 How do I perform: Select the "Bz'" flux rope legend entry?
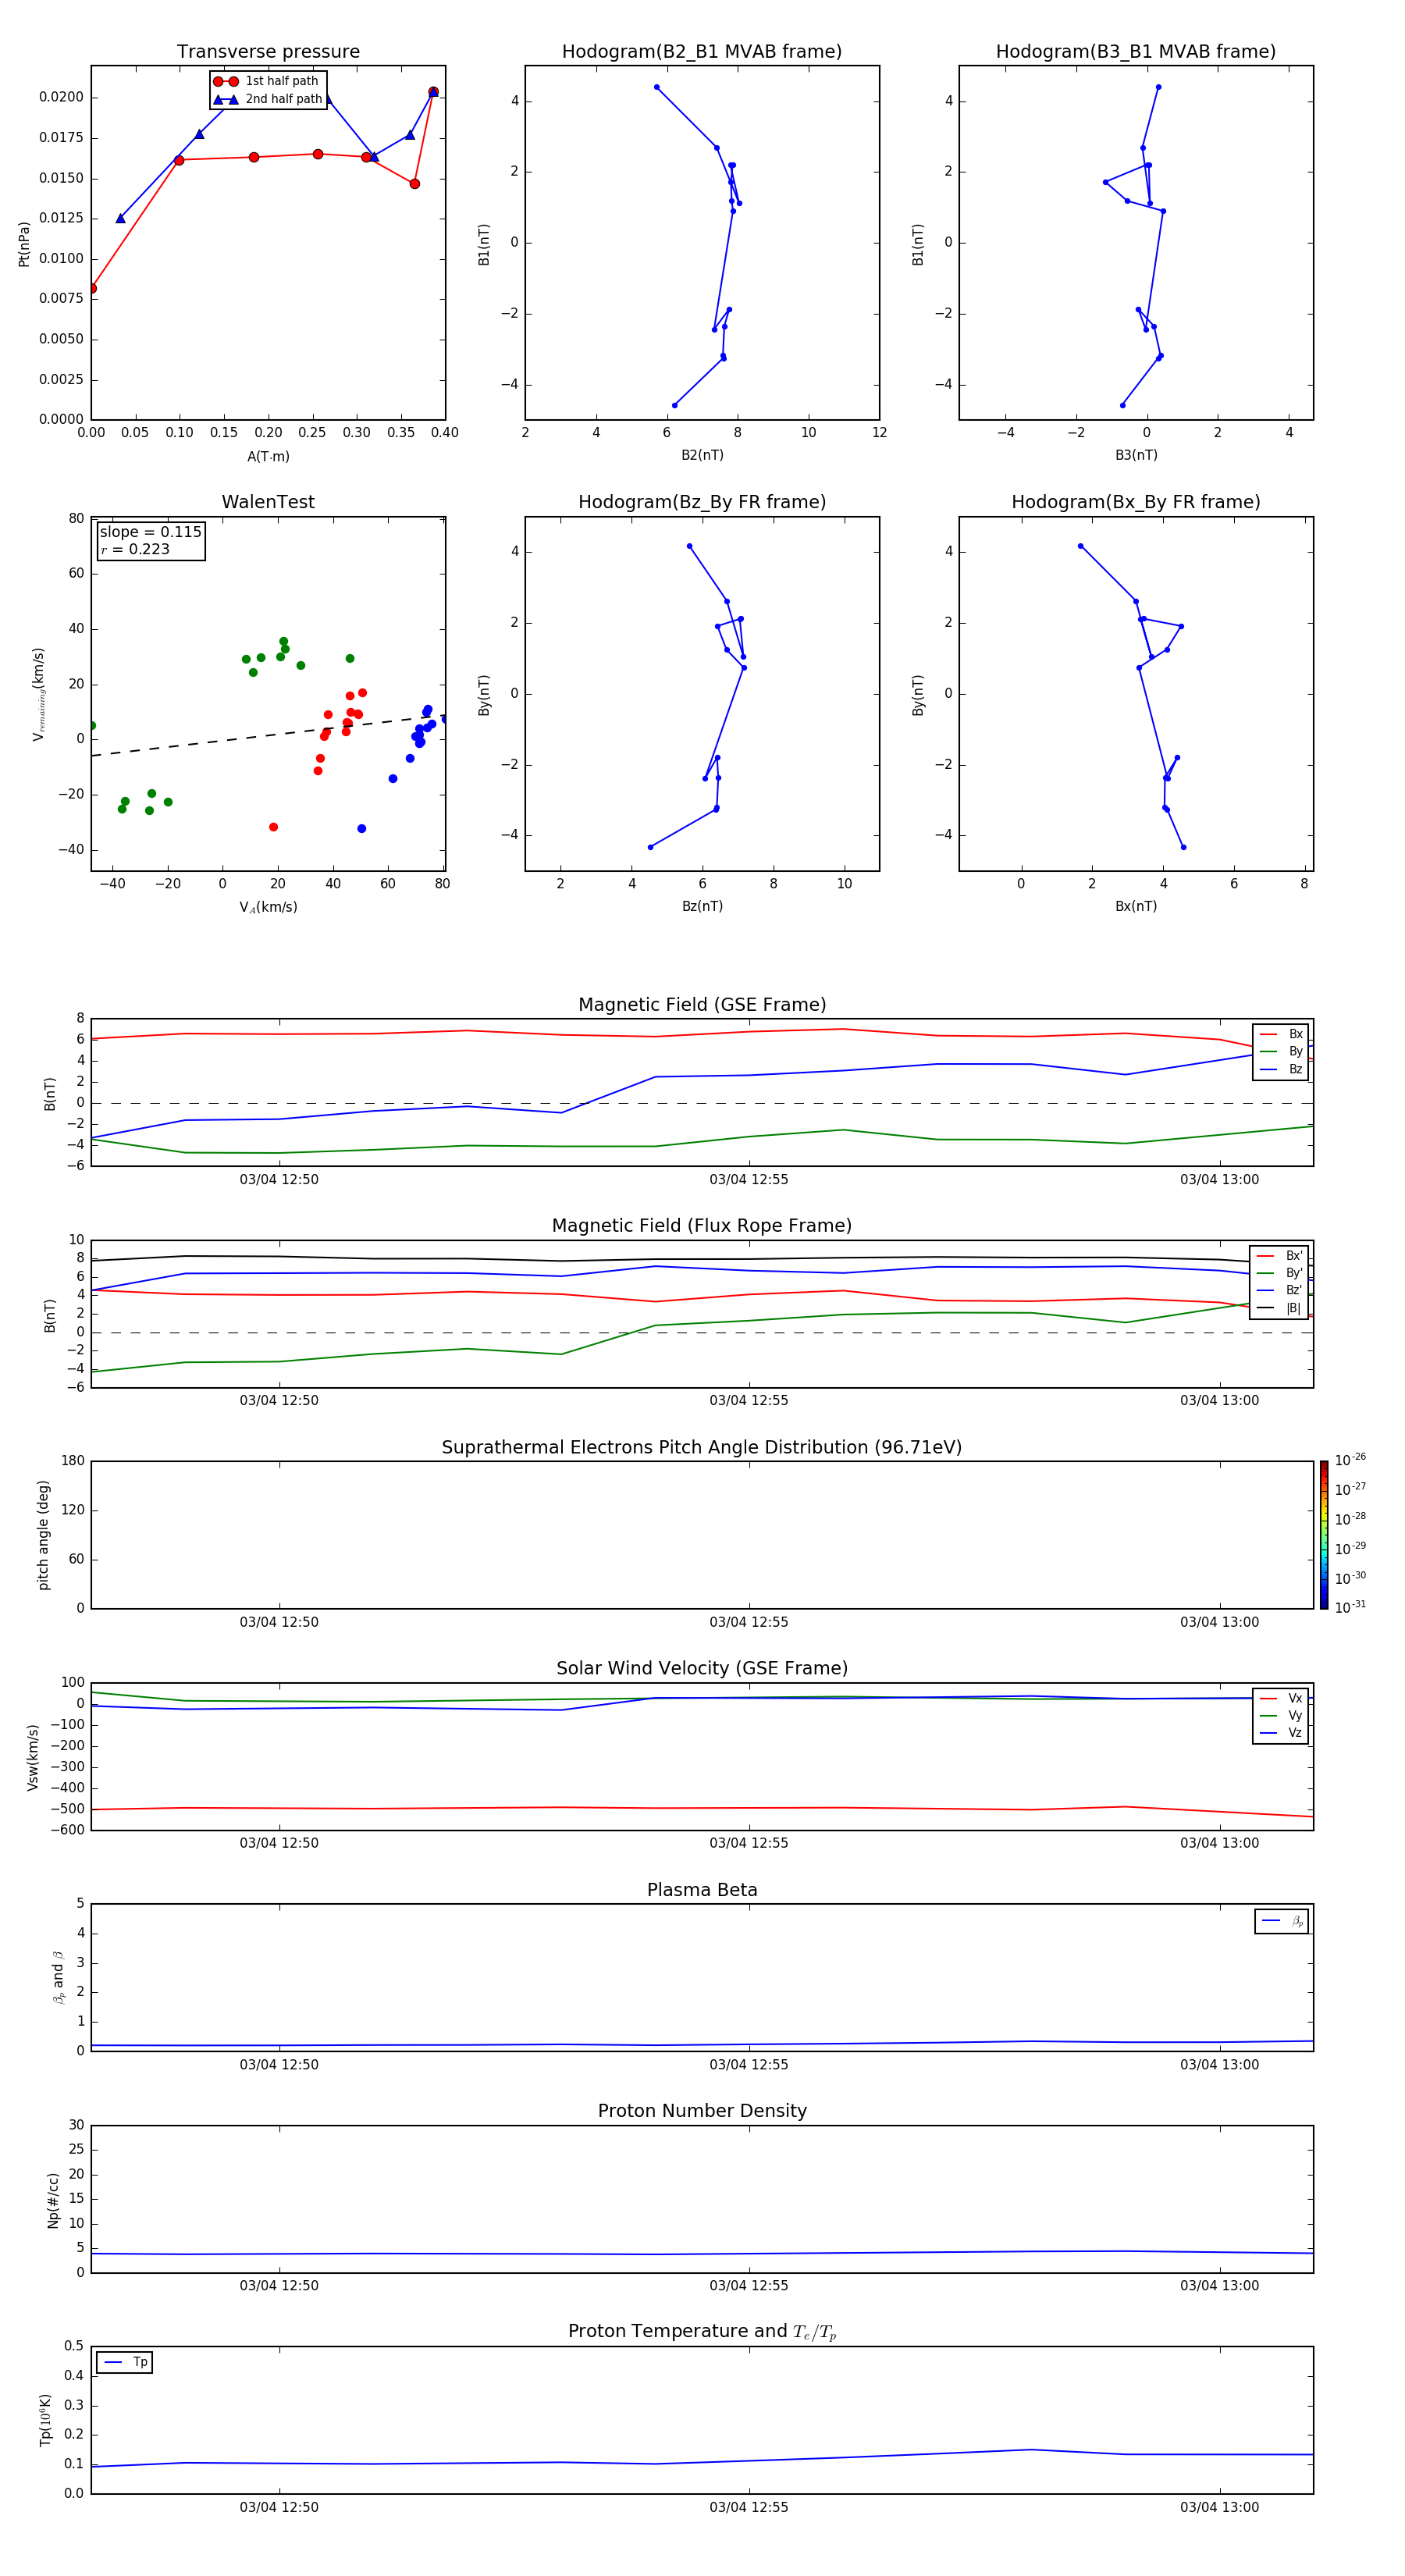tap(1280, 1290)
